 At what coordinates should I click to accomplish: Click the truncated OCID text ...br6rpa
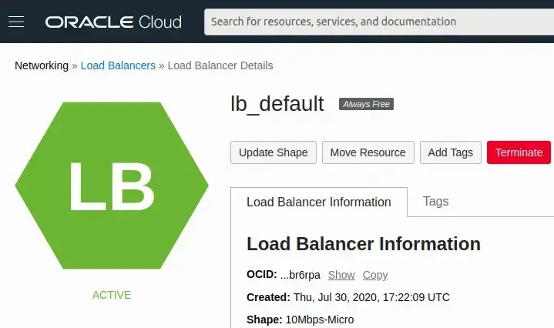[300, 275]
